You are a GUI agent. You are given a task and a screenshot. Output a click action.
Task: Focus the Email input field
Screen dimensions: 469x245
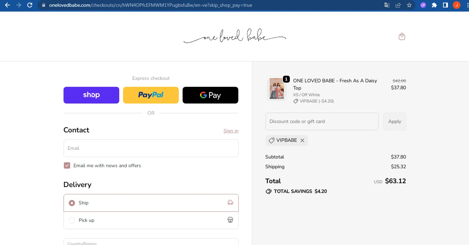pyautogui.click(x=151, y=148)
